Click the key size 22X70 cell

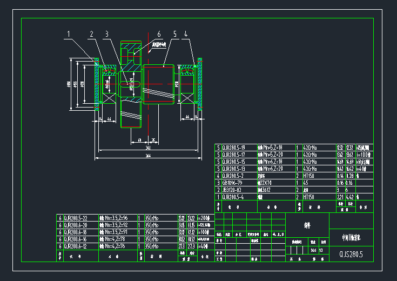(x=264, y=183)
